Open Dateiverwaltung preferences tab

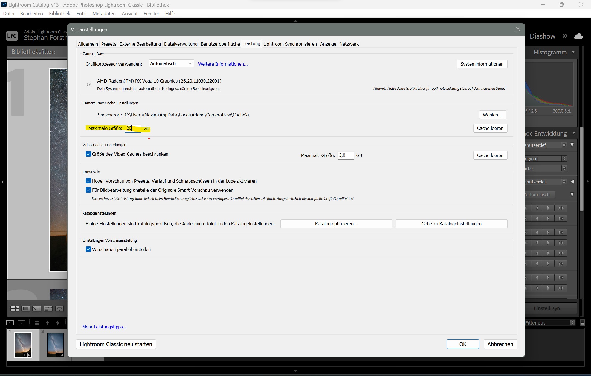point(181,44)
